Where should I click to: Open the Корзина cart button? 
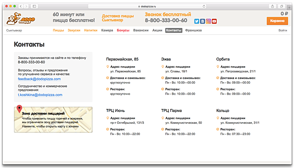pyautogui.click(x=277, y=21)
